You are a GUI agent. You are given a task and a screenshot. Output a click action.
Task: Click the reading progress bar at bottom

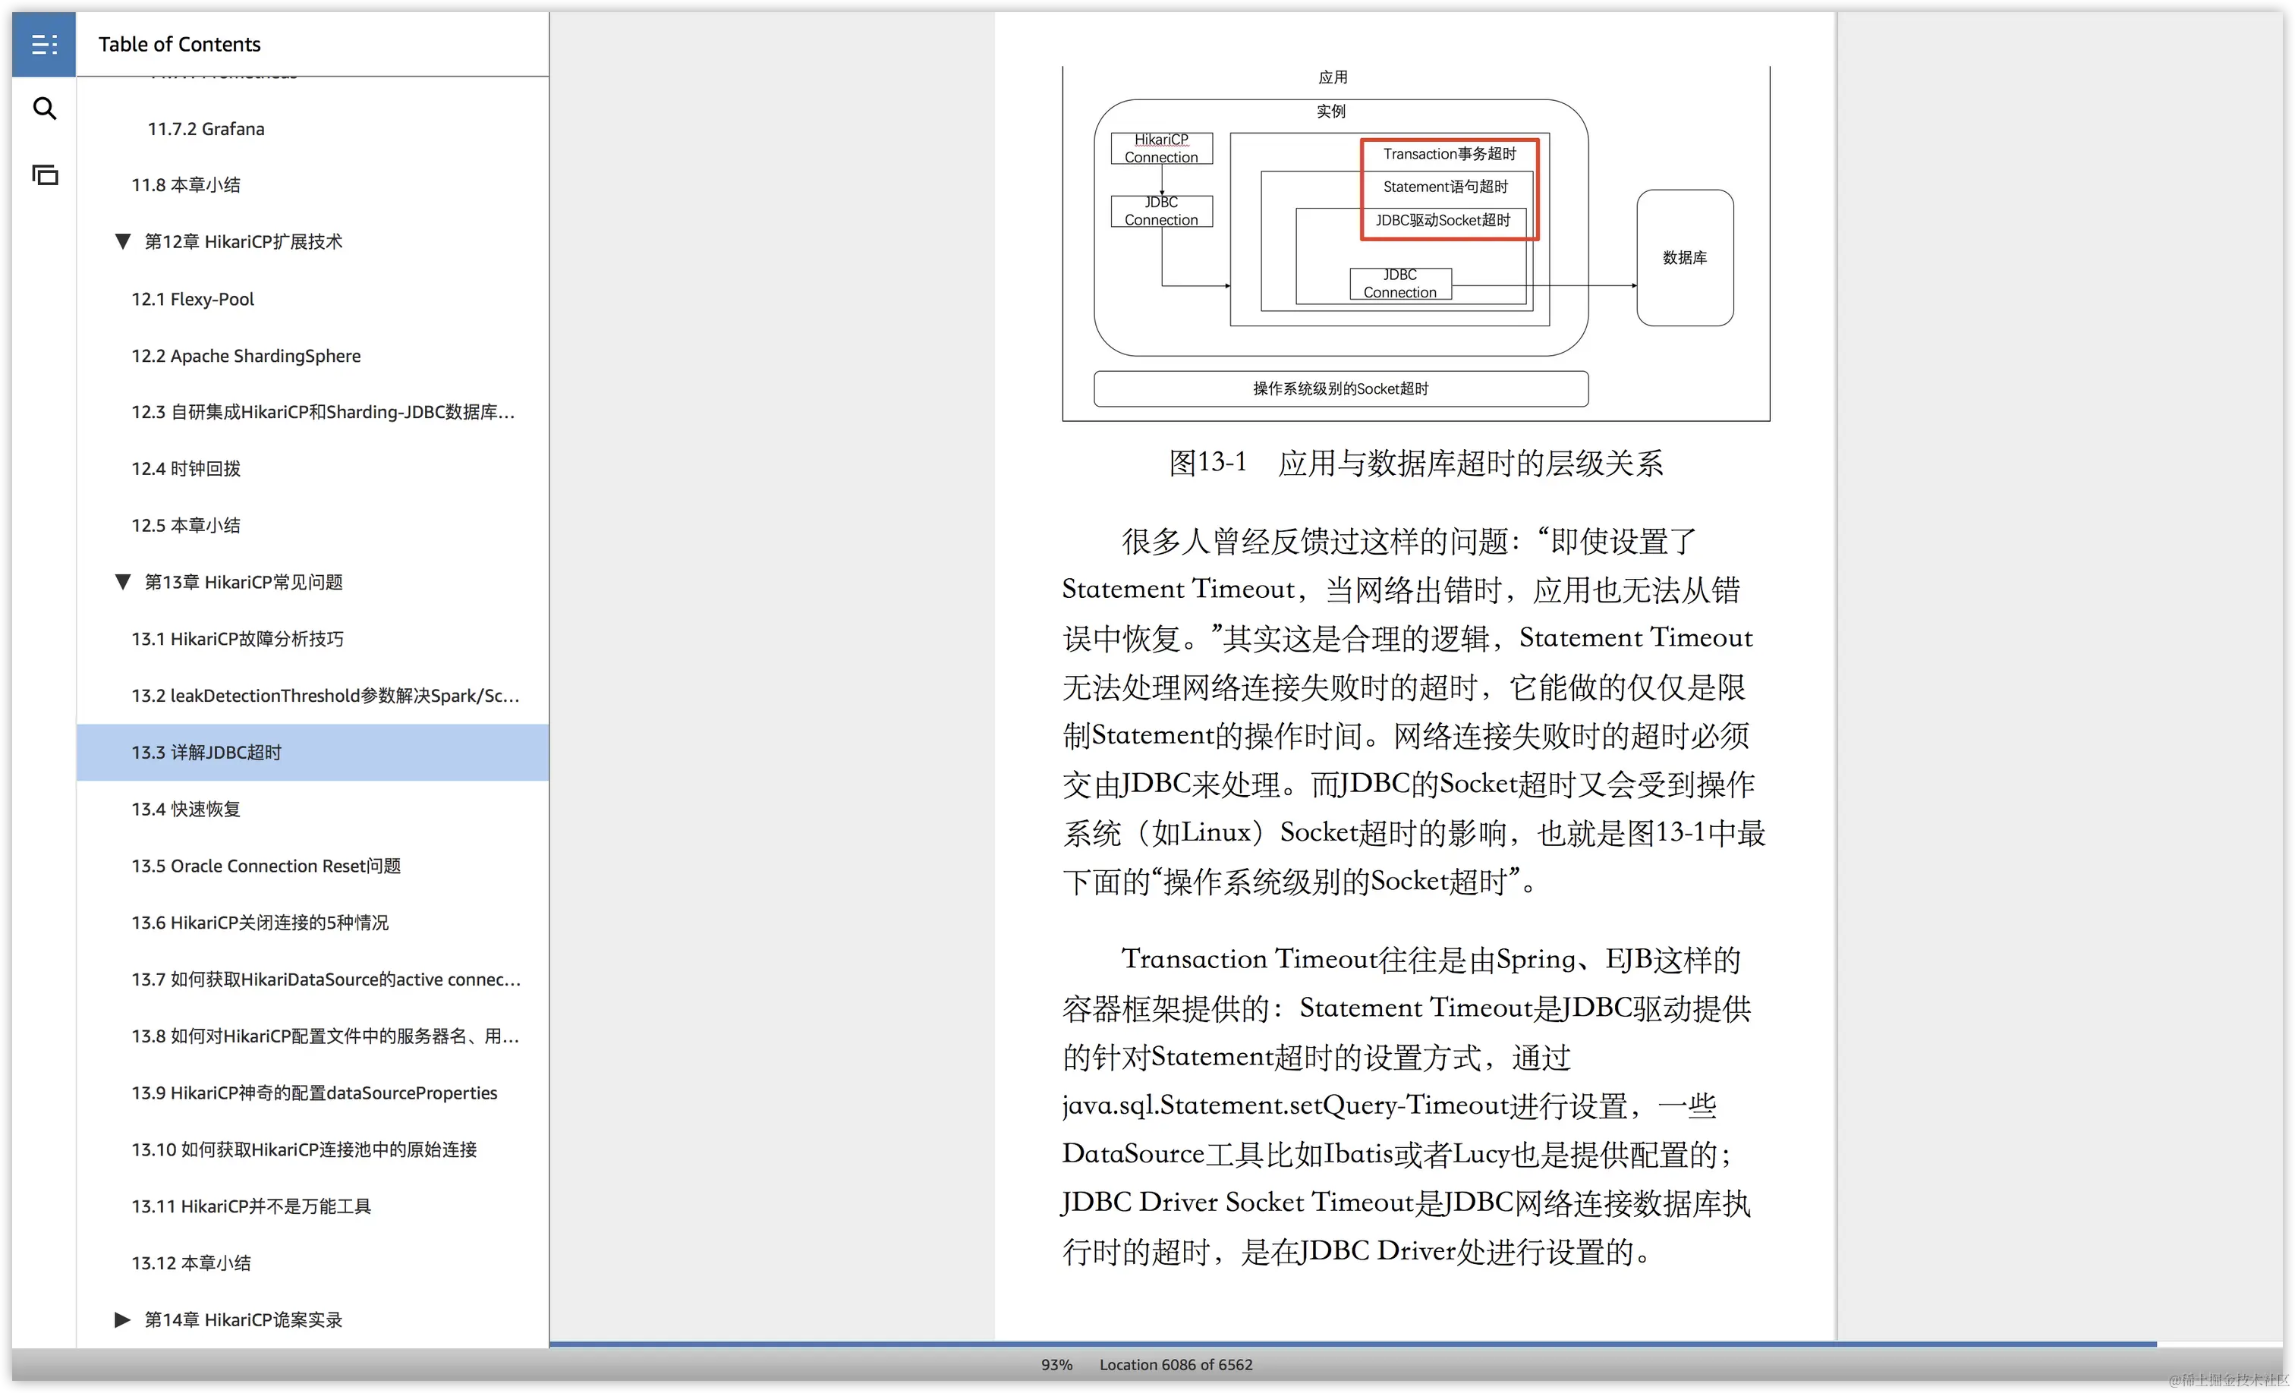[1351, 1344]
